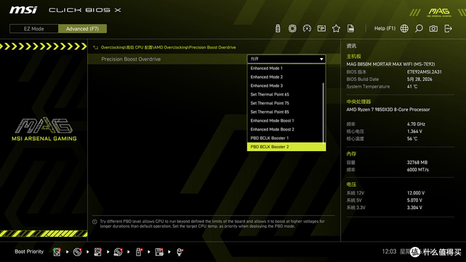Select the first optical disc boot device, second in Boot Priority
Viewport: 466px width, 262px height.
(x=77, y=252)
